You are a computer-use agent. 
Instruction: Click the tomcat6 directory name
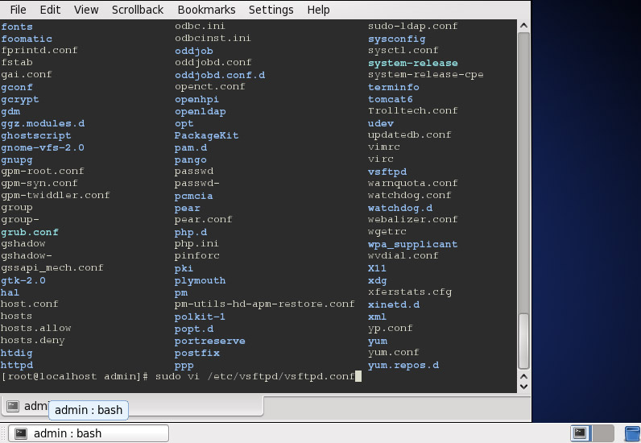(x=391, y=99)
